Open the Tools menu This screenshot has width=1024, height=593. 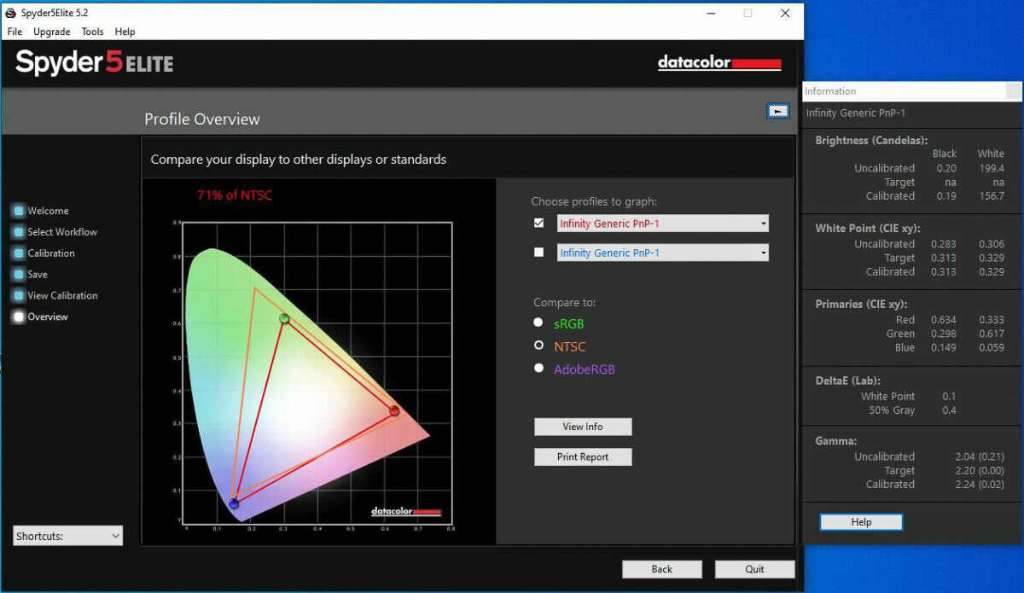(92, 32)
